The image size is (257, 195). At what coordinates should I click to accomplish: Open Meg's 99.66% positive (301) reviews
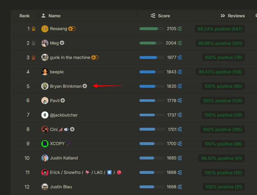coord(220,43)
